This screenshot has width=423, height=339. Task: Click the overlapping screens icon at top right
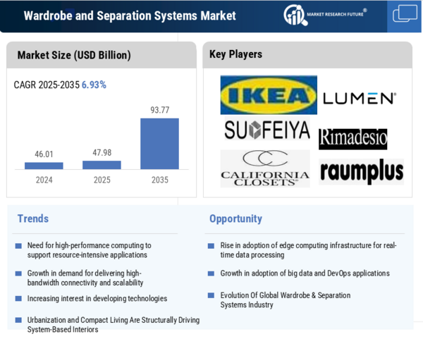(x=405, y=14)
